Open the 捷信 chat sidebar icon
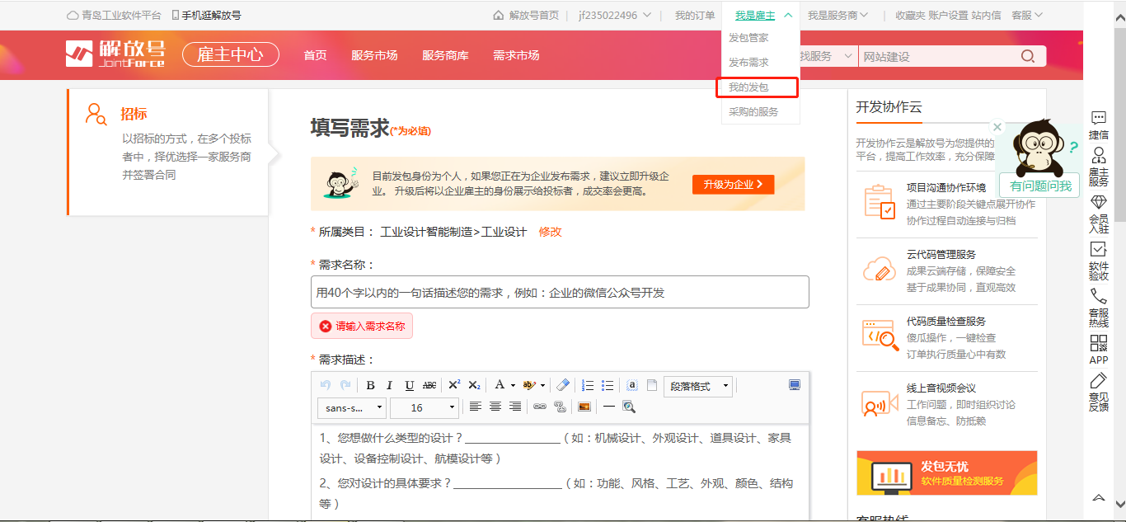The width and height of the screenshot is (1126, 522). click(1098, 125)
